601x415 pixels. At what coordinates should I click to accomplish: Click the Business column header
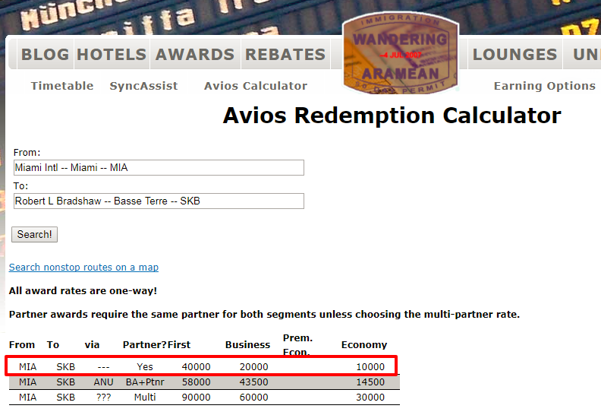point(247,345)
